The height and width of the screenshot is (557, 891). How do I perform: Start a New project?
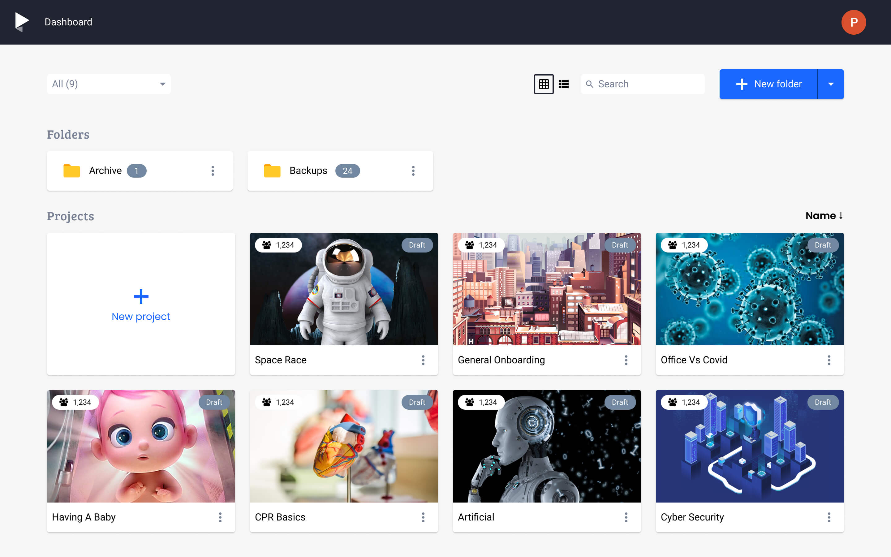[x=141, y=304]
